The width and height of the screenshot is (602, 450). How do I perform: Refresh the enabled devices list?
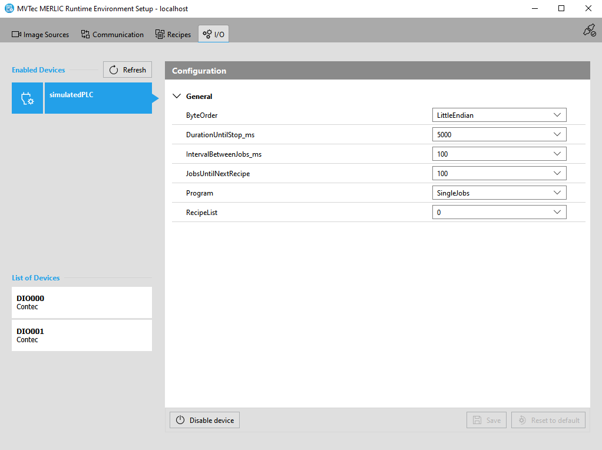click(x=128, y=70)
